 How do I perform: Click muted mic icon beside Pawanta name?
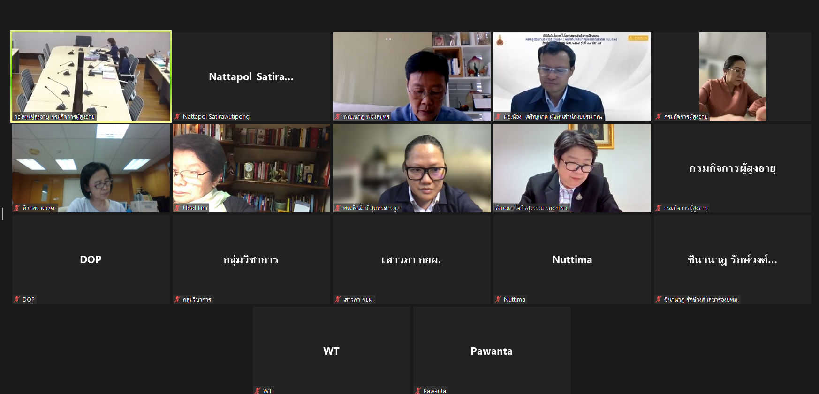point(418,391)
